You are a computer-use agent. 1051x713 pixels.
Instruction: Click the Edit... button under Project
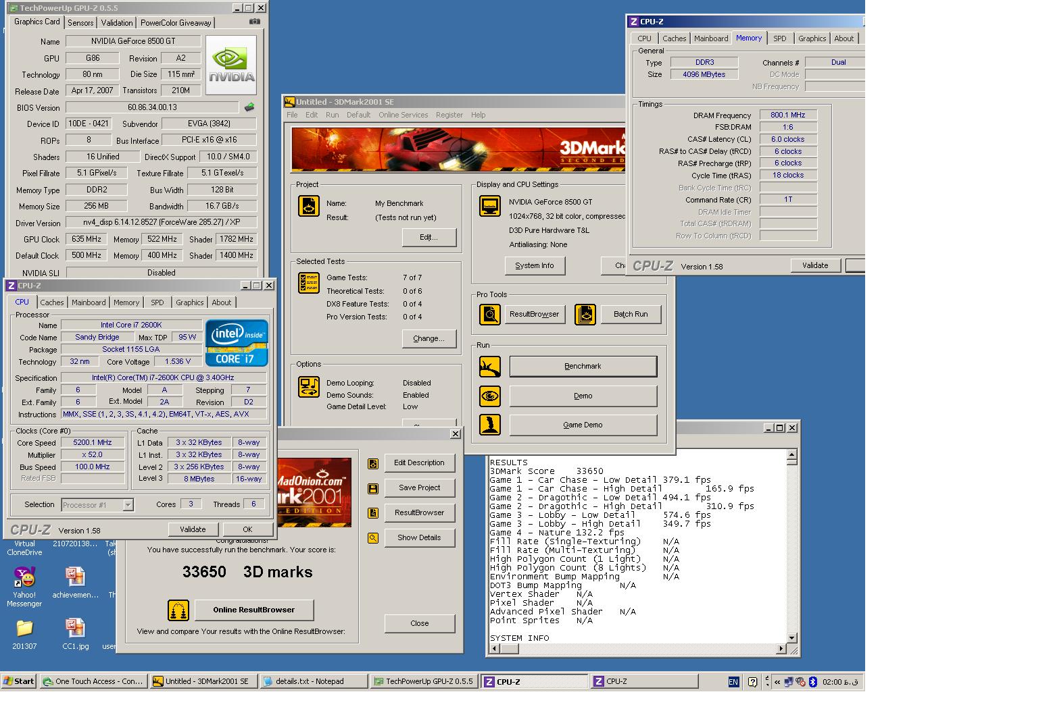coord(429,238)
